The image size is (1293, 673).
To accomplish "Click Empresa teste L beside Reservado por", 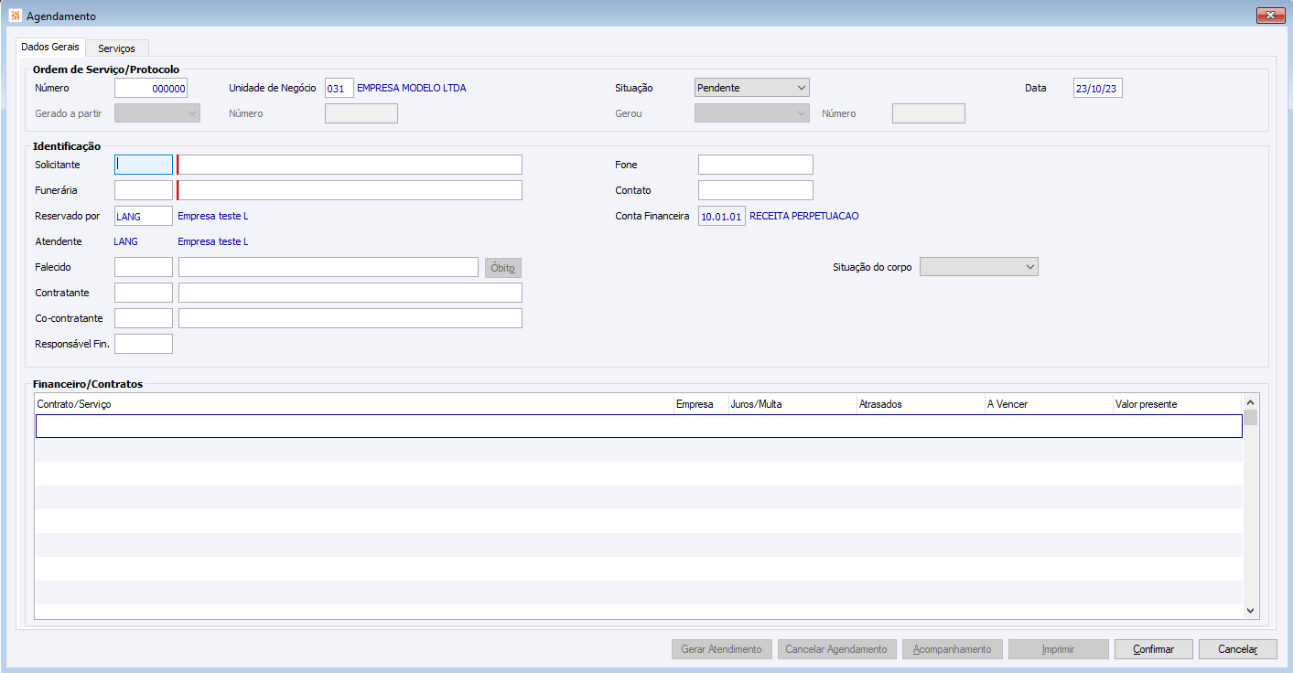I will [213, 217].
